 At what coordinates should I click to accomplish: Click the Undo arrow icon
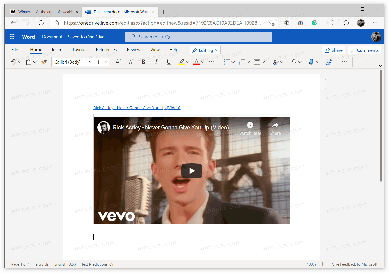pyautogui.click(x=13, y=62)
